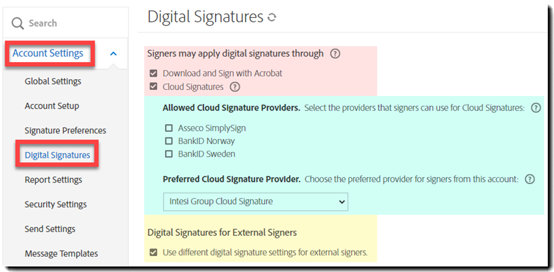This screenshot has height=272, width=554.
Task: Check the BankID Norway option
Action: [x=169, y=141]
